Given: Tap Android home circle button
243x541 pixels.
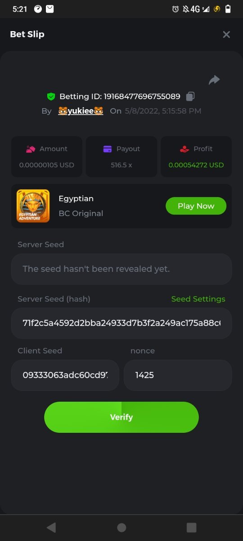Looking at the screenshot, I should tap(121, 527).
